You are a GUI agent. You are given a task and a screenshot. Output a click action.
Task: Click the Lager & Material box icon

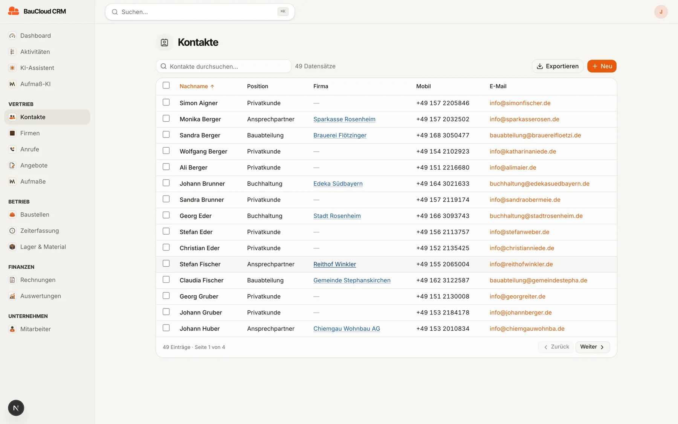(12, 247)
